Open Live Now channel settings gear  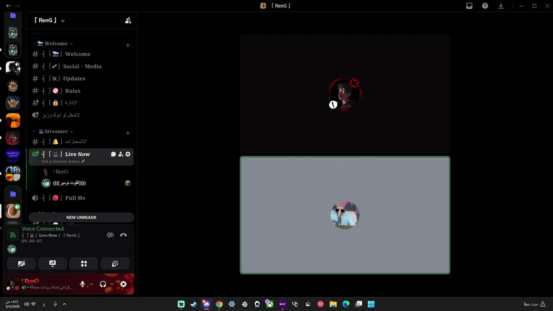pos(128,154)
